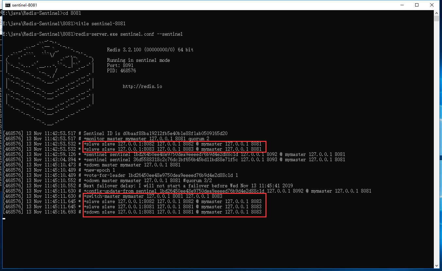Close the sentinel-8081 console window
Screen dimensions: 442x271
click(x=432, y=5)
